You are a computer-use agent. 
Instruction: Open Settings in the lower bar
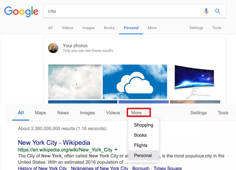point(198,113)
